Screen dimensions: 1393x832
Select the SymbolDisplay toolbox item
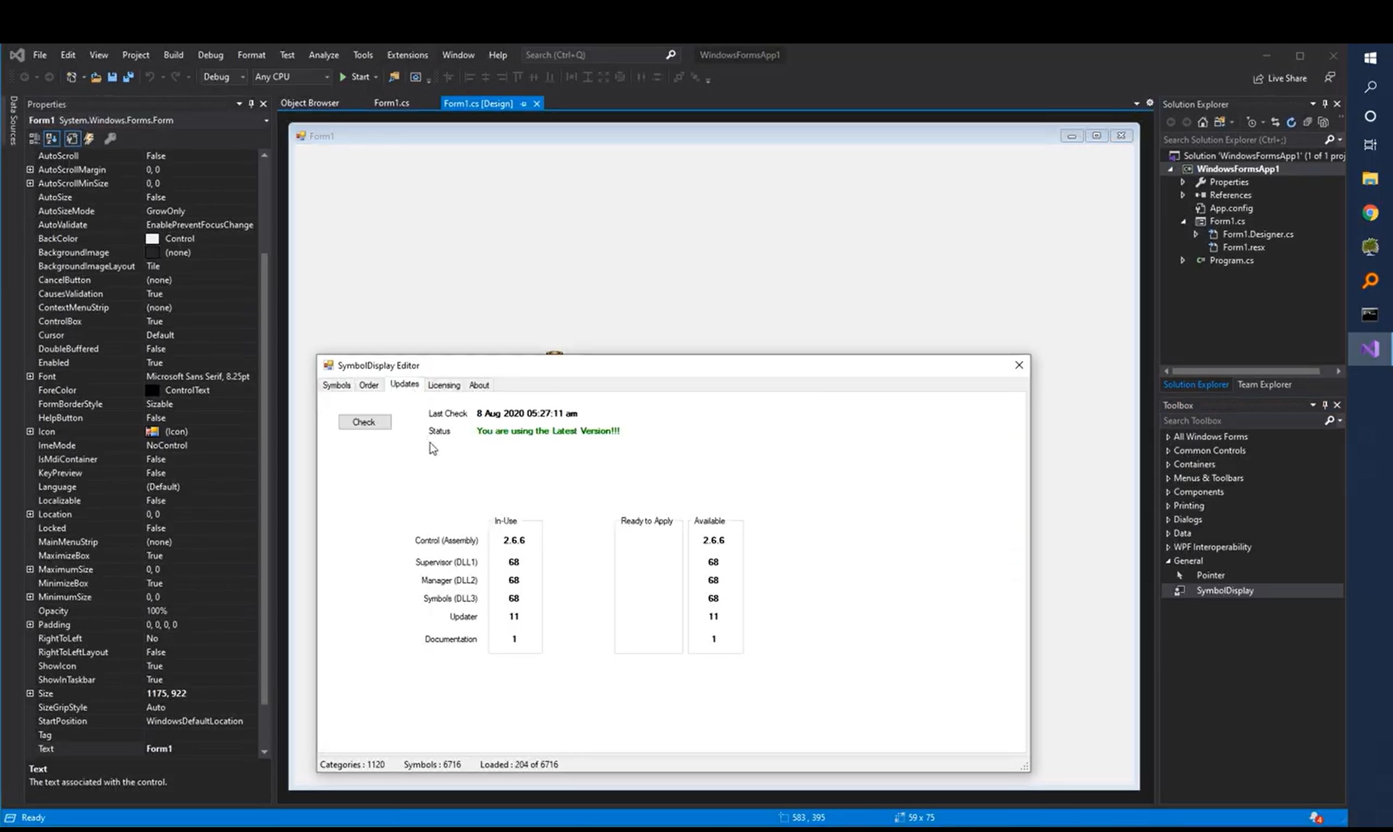1252,590
